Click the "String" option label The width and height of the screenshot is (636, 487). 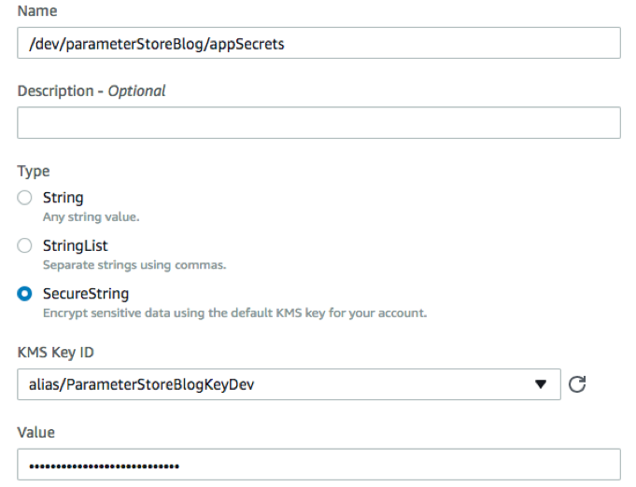(64, 198)
